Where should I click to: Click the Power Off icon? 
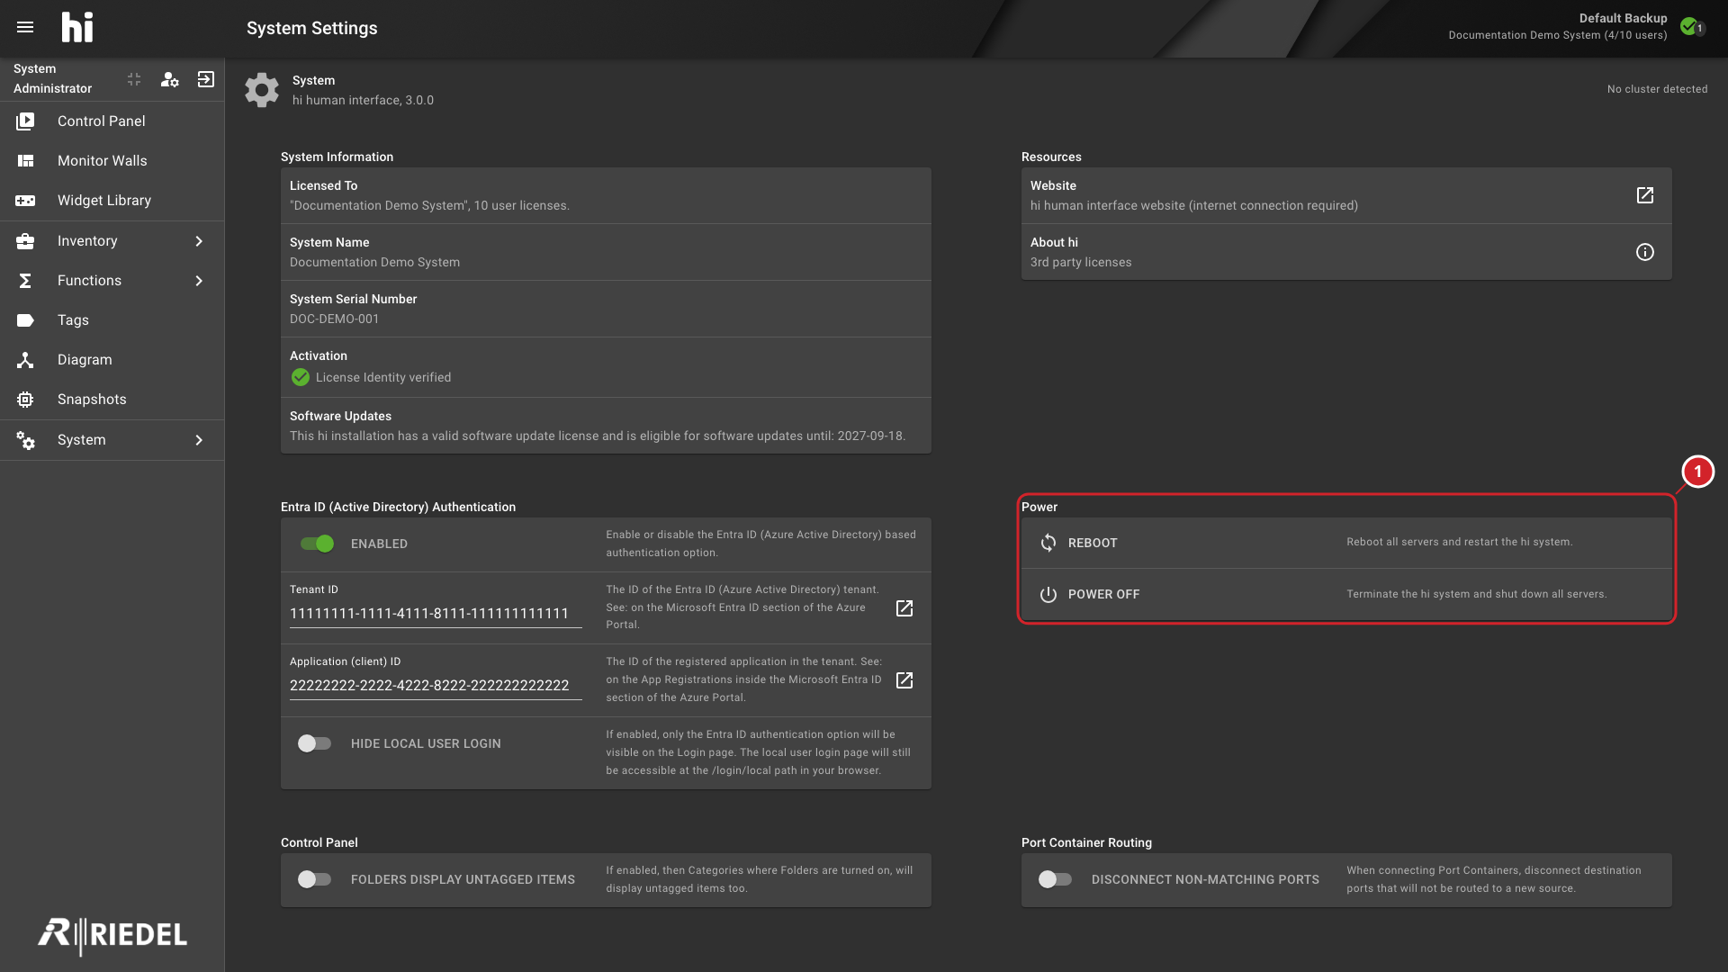coord(1048,594)
